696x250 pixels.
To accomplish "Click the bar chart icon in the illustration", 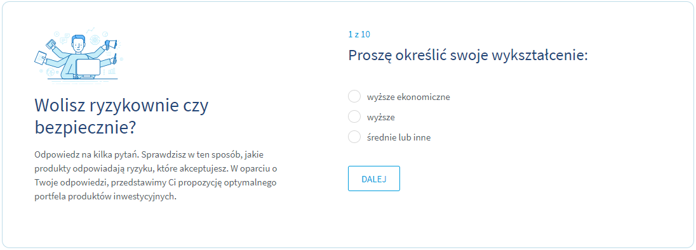I will click(x=112, y=71).
